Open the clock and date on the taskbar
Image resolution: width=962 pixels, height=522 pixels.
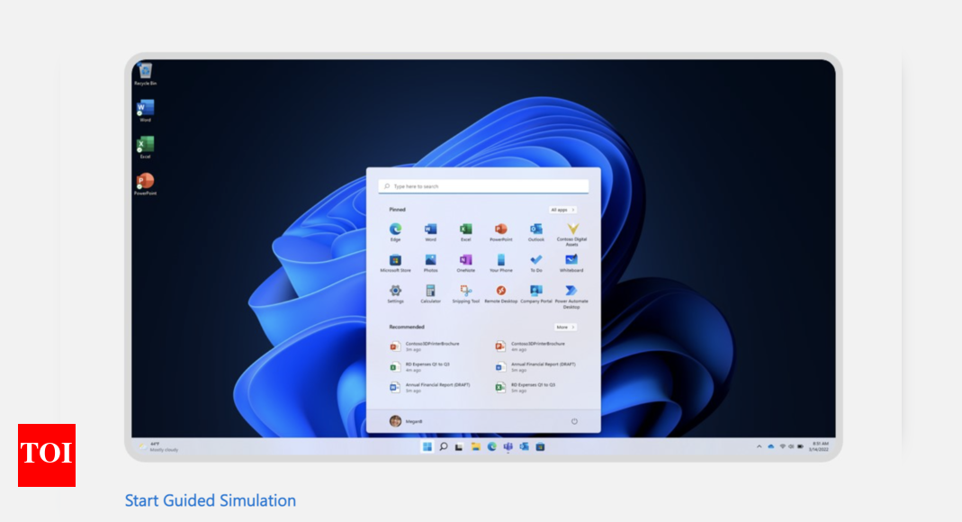820,446
